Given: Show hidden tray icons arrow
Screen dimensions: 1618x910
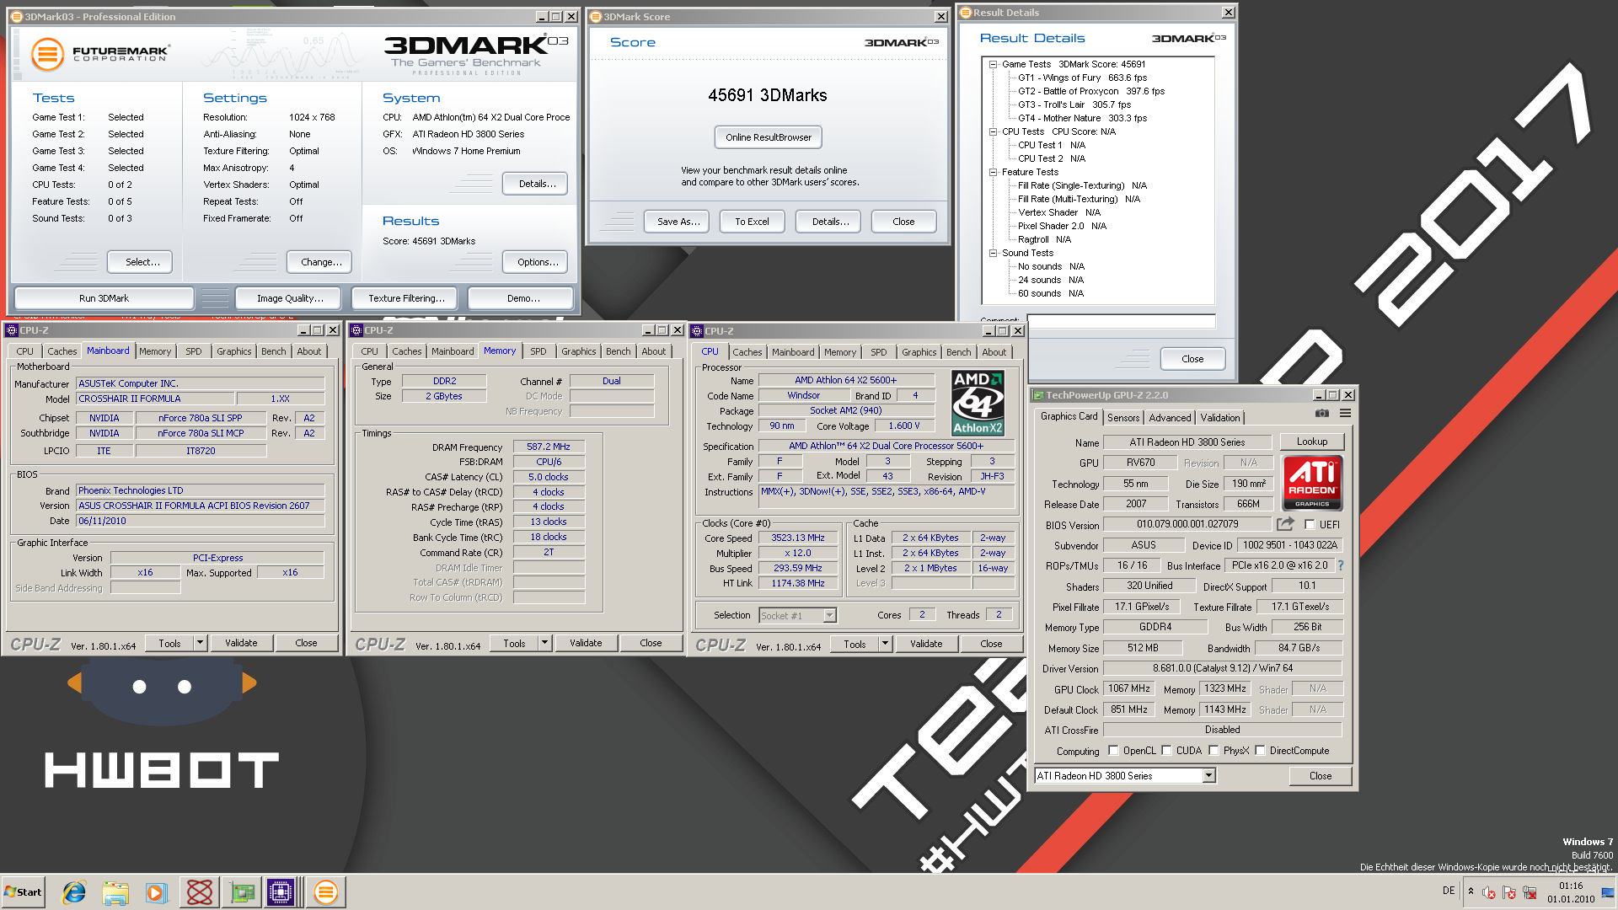Looking at the screenshot, I should (1471, 891).
